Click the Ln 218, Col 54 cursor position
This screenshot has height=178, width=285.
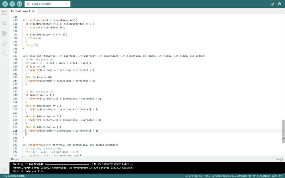194,176
